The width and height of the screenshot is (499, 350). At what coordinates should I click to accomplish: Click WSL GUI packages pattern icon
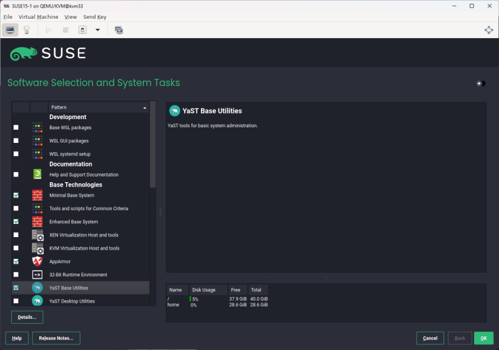[x=37, y=140]
